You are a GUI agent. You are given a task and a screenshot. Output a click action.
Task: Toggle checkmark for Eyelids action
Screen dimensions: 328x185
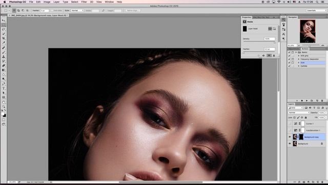click(289, 66)
